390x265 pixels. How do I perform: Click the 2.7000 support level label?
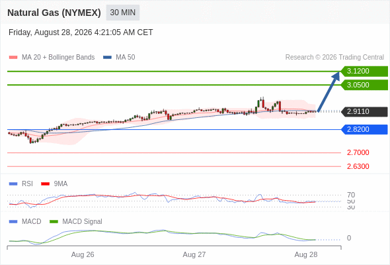tap(358, 152)
